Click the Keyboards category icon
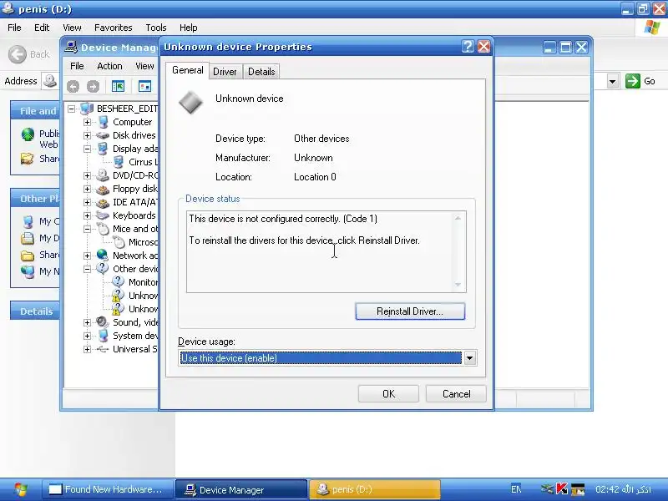 click(x=102, y=215)
